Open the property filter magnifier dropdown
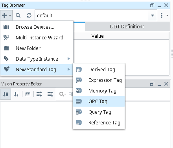This screenshot has width=173, height=148. click(x=63, y=94)
